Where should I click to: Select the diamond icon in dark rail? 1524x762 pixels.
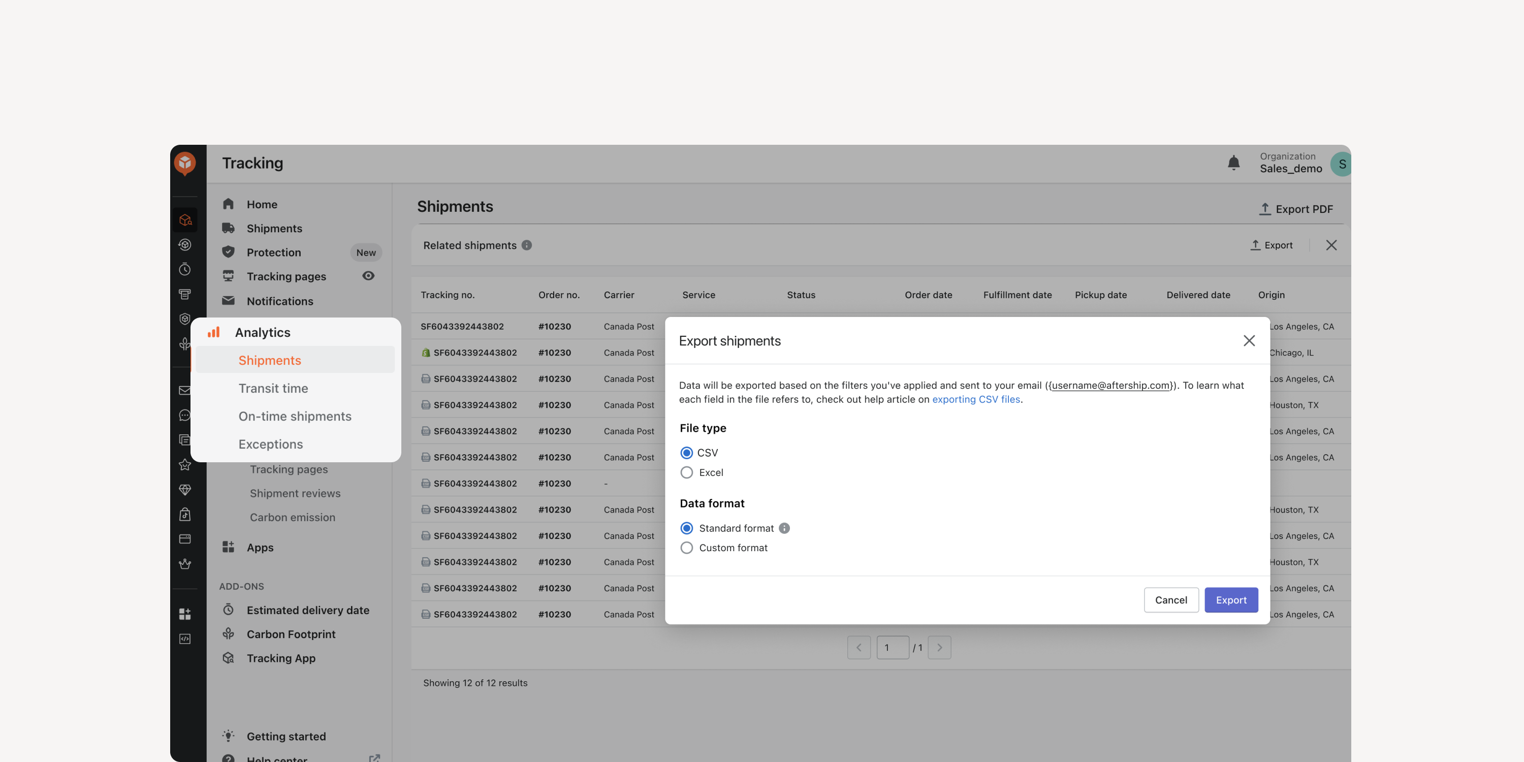pos(185,489)
